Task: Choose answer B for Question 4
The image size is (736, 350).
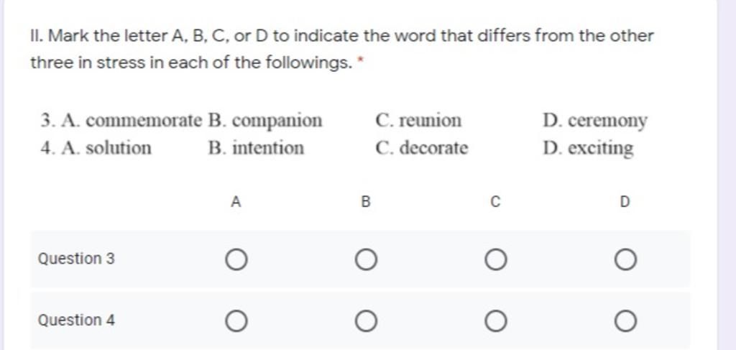Action: pos(366,321)
